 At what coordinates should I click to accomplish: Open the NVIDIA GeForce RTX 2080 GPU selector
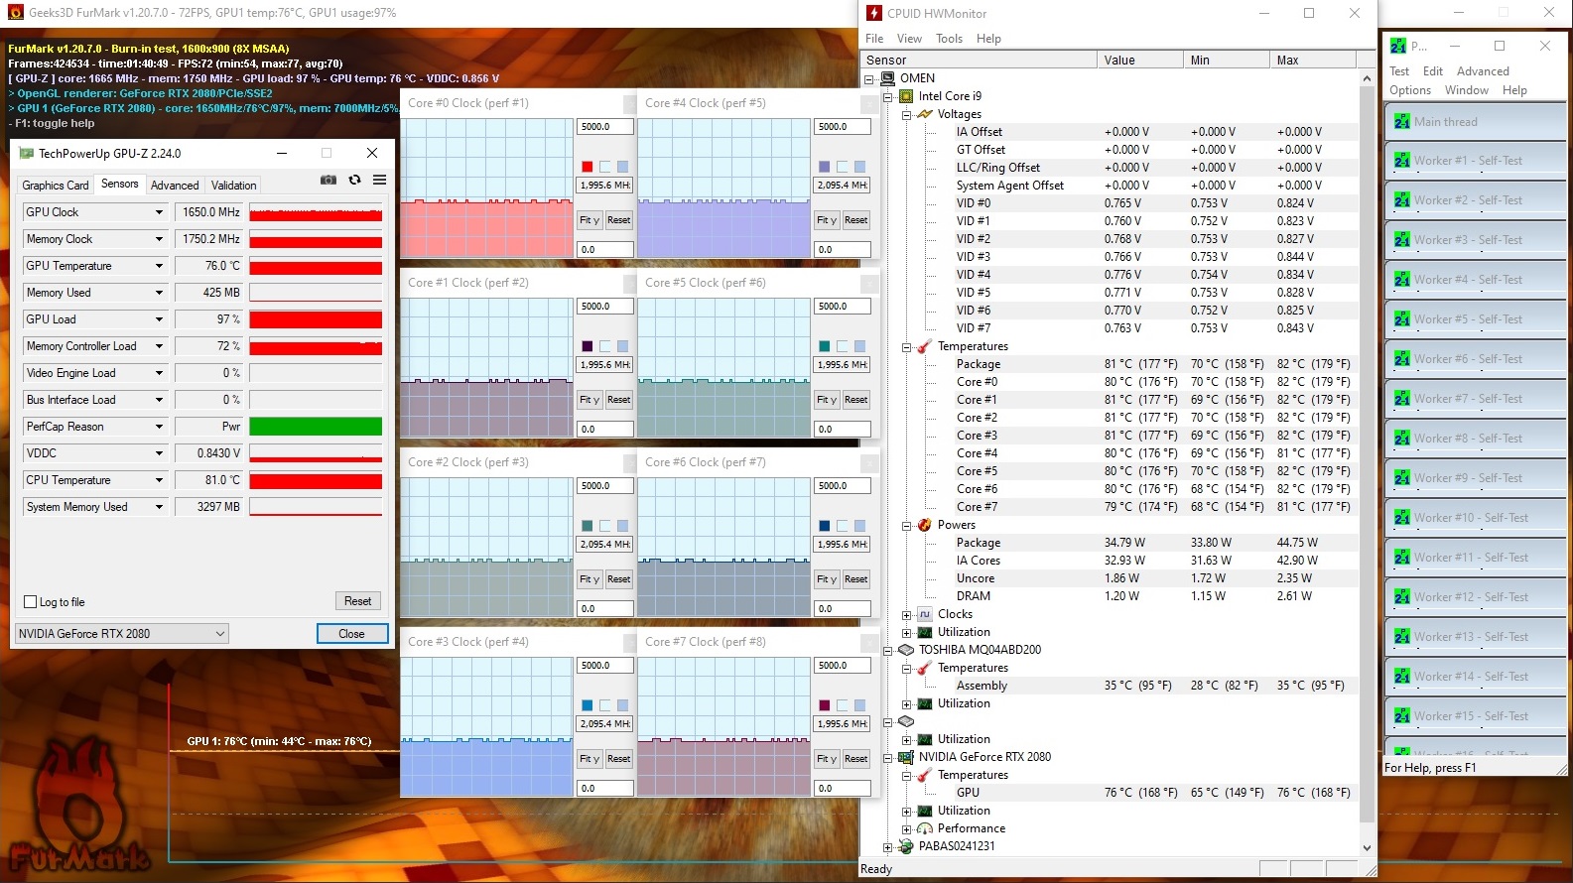[x=122, y=633]
